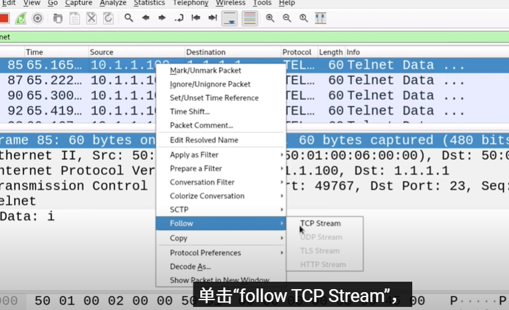The height and width of the screenshot is (310, 509).
Task: Open the Capture options gear icon
Action: (38, 18)
